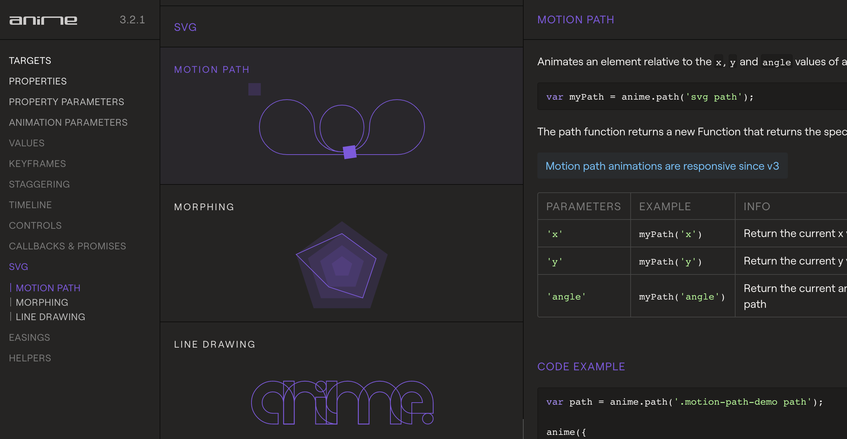Screen dimensions: 847x439
Task: Click the faded square above the path
Action: click(254, 89)
